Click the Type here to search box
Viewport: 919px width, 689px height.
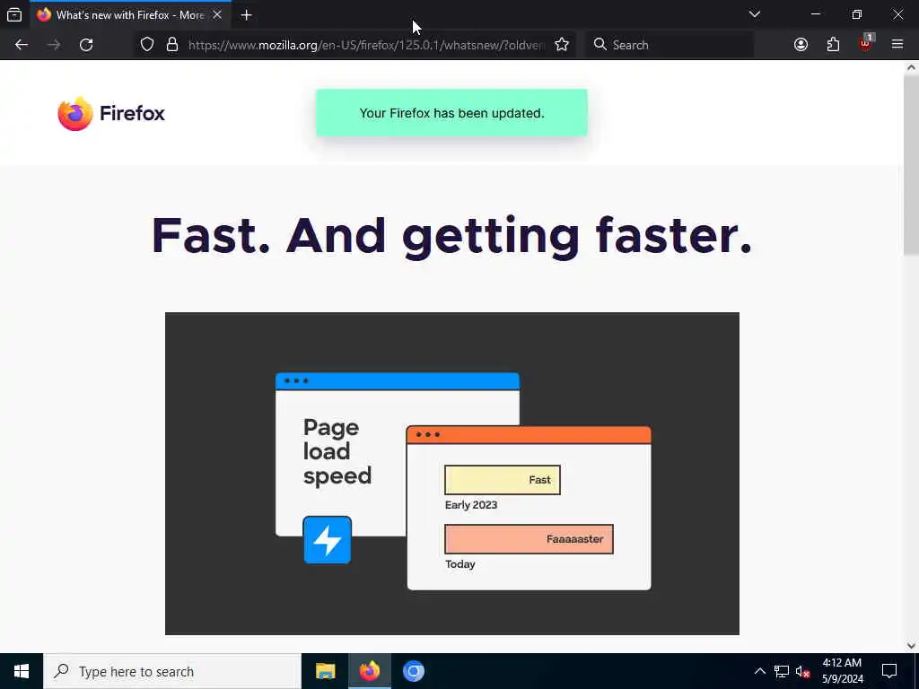[172, 671]
